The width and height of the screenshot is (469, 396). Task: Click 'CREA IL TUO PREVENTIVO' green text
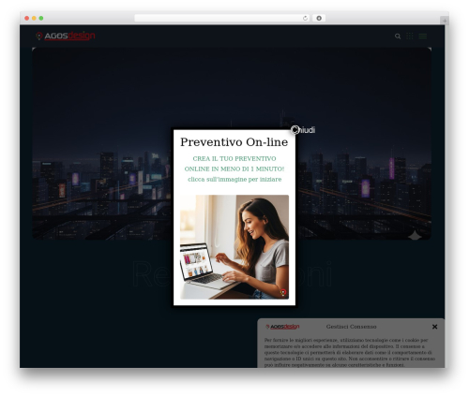click(234, 158)
